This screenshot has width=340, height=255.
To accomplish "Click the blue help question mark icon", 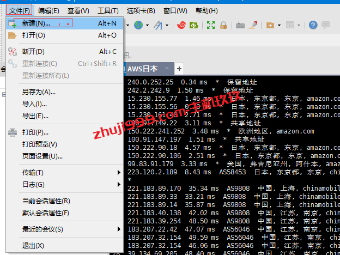I will [313, 25].
